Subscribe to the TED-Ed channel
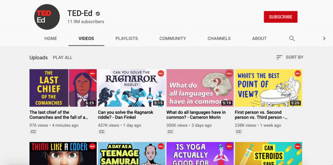 pyautogui.click(x=281, y=17)
